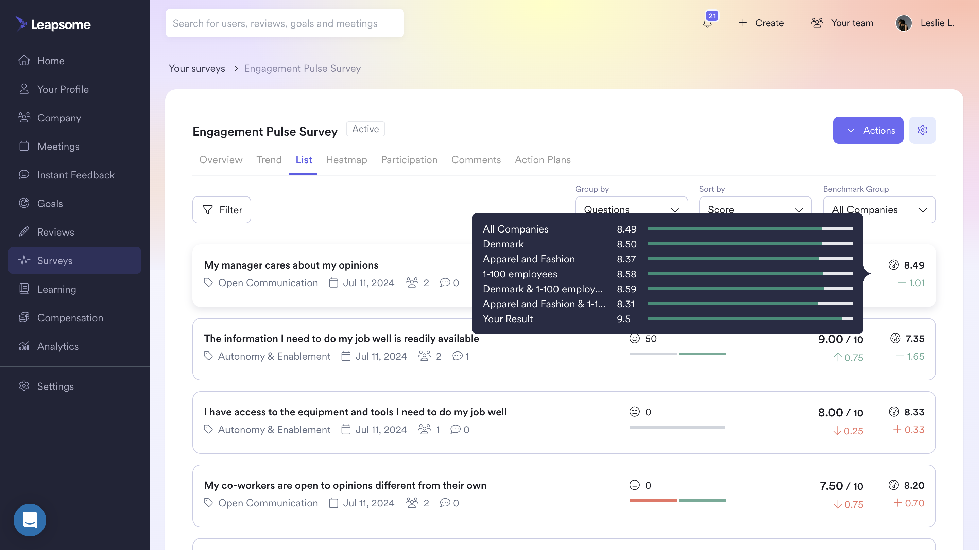This screenshot has height=550, width=979.
Task: Click 9.00 / 10 score on information question
Action: pos(840,339)
